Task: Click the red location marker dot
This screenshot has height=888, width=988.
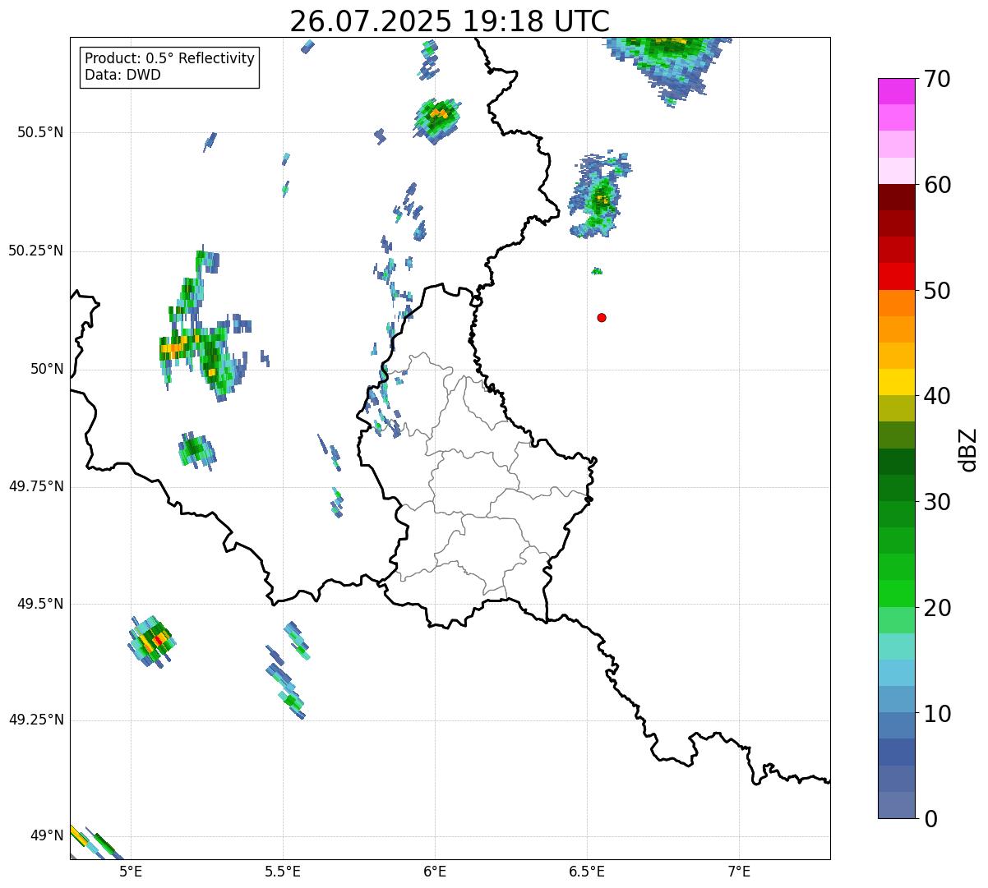Action: click(x=602, y=318)
